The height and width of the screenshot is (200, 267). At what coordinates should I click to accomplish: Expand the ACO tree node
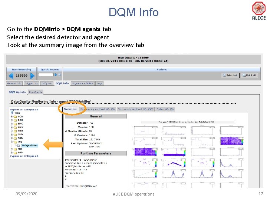tap(11, 117)
